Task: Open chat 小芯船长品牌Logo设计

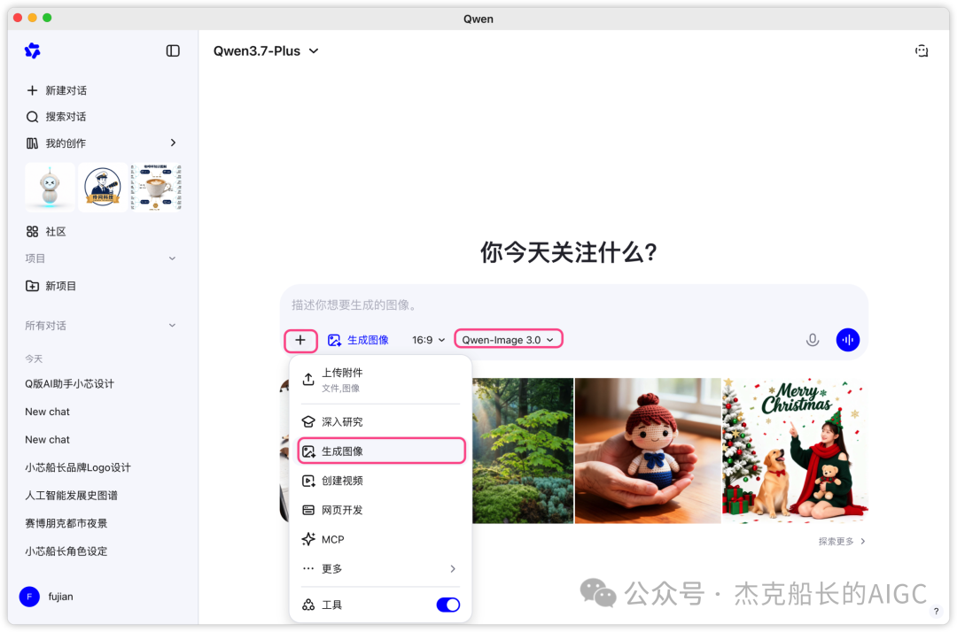Action: coord(77,467)
